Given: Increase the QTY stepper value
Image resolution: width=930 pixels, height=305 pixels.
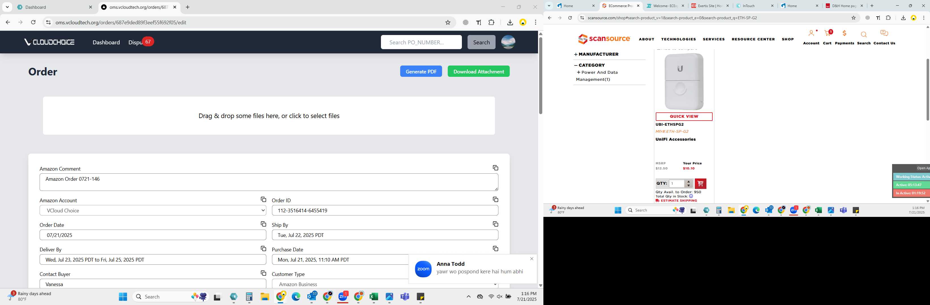Looking at the screenshot, I should pos(689,182).
